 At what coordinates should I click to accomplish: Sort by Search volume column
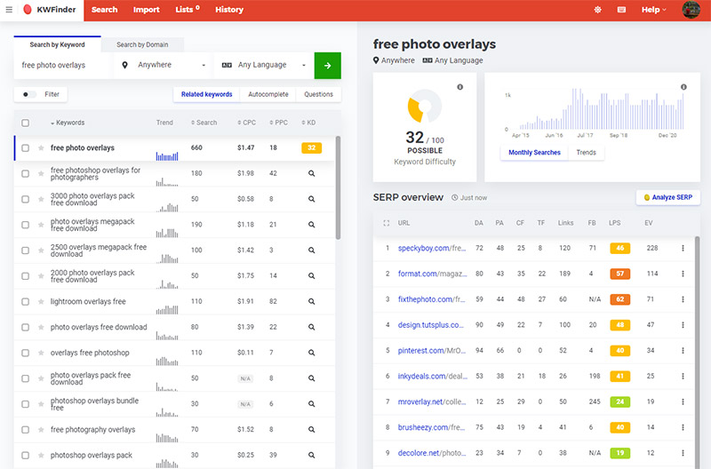pyautogui.click(x=204, y=123)
